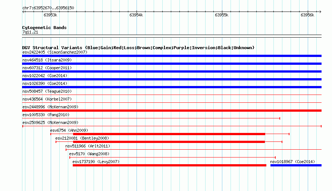Image resolution: width=332 pixels, height=191 pixels.
Task: Select the nsv1026390 (Coe2014) blue bar
Action: 172,87
